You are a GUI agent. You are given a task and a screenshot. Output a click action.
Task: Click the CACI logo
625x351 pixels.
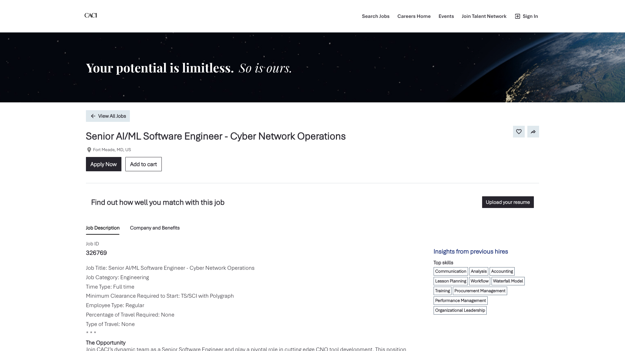click(x=90, y=15)
